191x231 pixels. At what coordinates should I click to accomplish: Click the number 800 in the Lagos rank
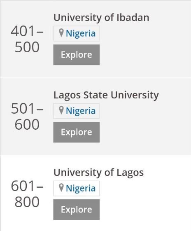(27, 202)
